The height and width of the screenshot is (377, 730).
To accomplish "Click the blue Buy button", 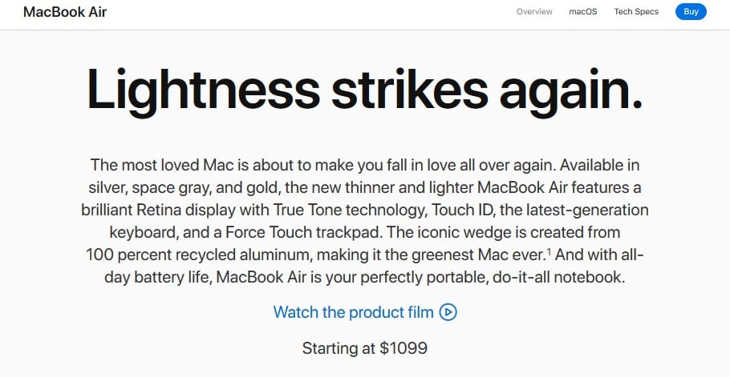I will click(x=691, y=12).
